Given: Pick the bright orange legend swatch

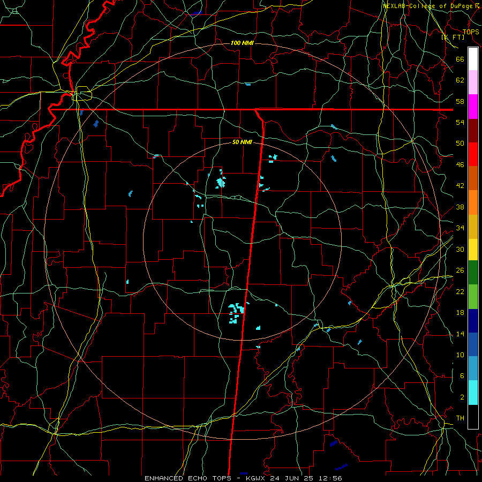Looking at the screenshot, I should tap(473, 202).
